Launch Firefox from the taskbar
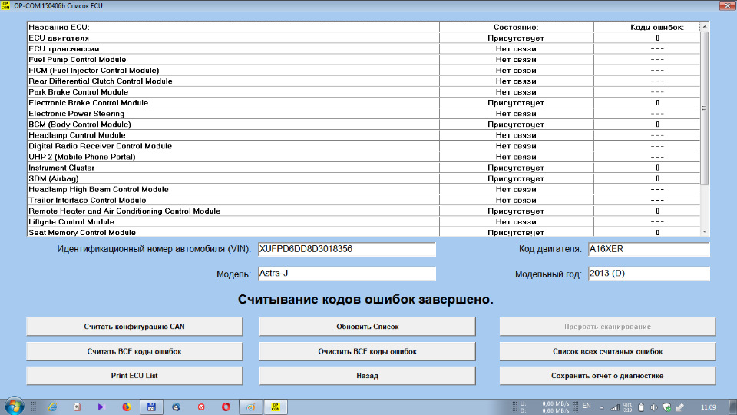 [x=127, y=407]
